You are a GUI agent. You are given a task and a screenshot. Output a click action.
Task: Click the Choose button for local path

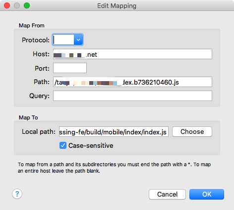192,132
